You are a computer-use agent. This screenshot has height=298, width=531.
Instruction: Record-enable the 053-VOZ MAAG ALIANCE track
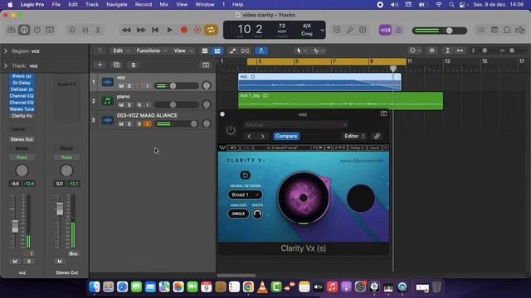point(139,124)
